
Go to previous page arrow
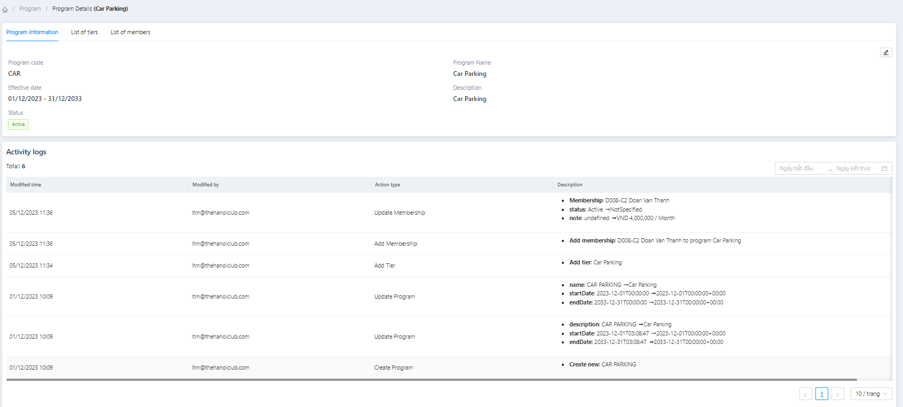[x=805, y=394]
